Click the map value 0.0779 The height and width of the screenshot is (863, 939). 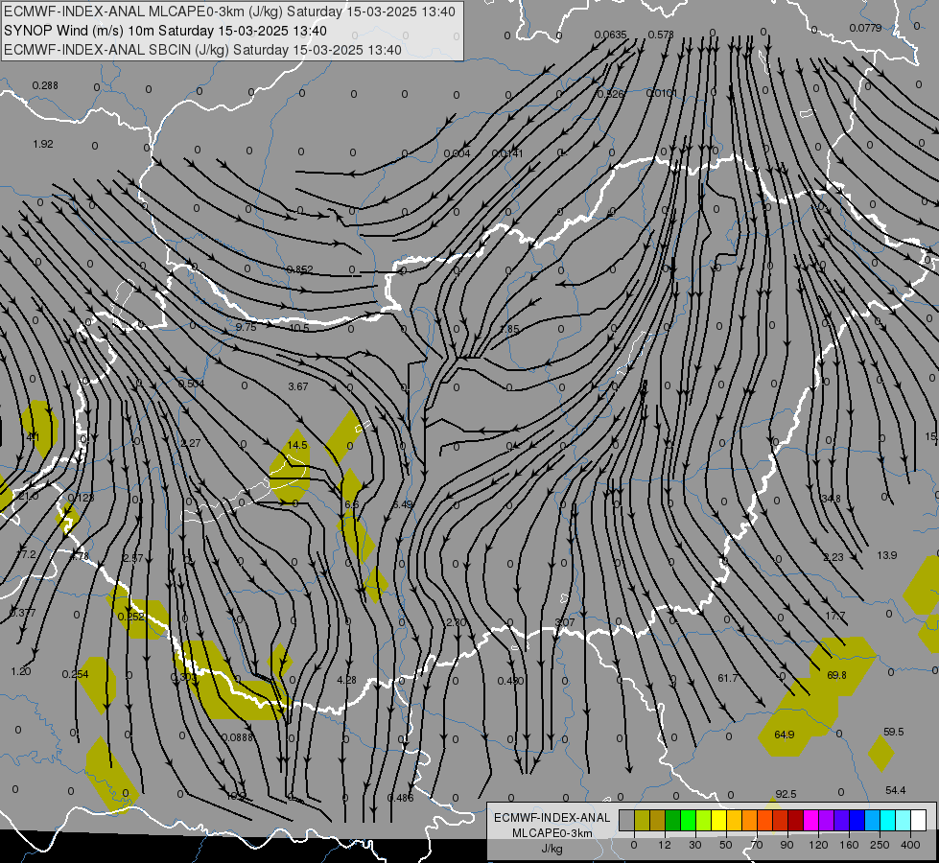[865, 28]
